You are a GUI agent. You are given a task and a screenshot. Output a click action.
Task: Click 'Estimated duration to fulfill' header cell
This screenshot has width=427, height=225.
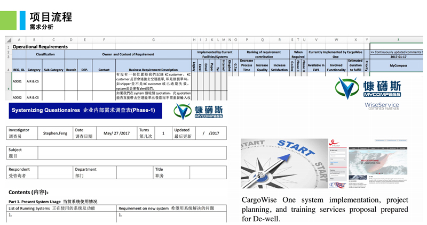click(x=355, y=65)
